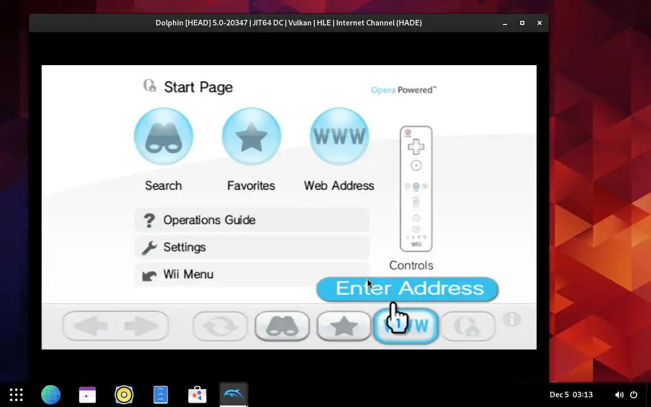
Task: Open the Web Address WWW bubble
Action: 339,136
